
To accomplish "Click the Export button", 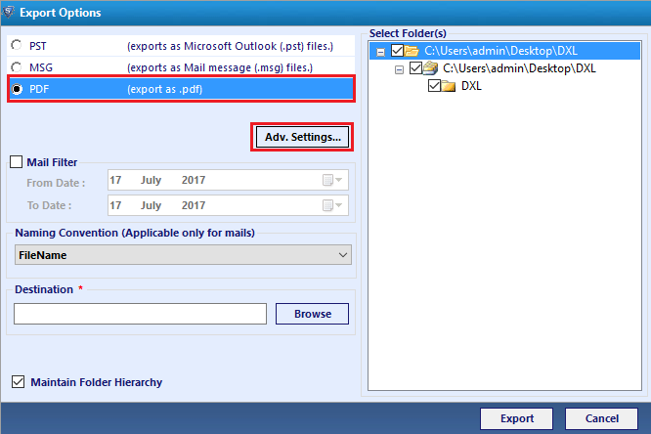I will [x=516, y=418].
